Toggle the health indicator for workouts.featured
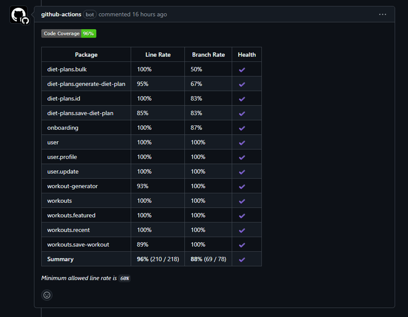Screen dimensions: 408x317 pos(246,215)
